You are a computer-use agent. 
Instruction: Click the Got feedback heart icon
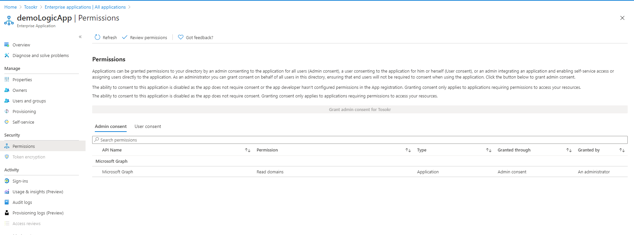point(181,37)
